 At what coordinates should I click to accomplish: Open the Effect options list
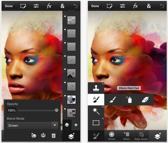[x=127, y=136]
